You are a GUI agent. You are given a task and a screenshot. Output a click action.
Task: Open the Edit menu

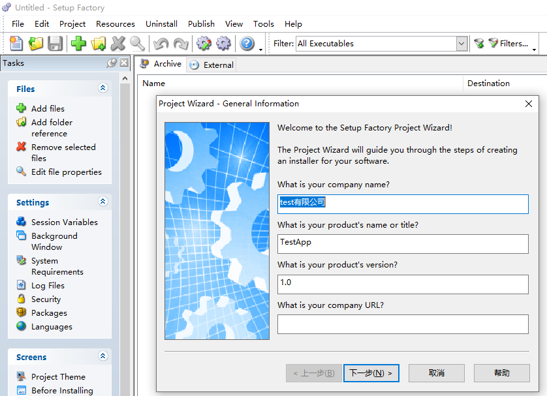(x=42, y=24)
